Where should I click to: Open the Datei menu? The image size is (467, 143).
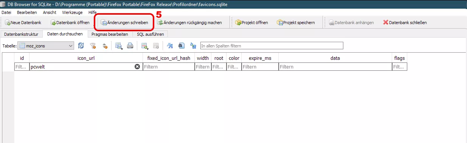coord(6,12)
